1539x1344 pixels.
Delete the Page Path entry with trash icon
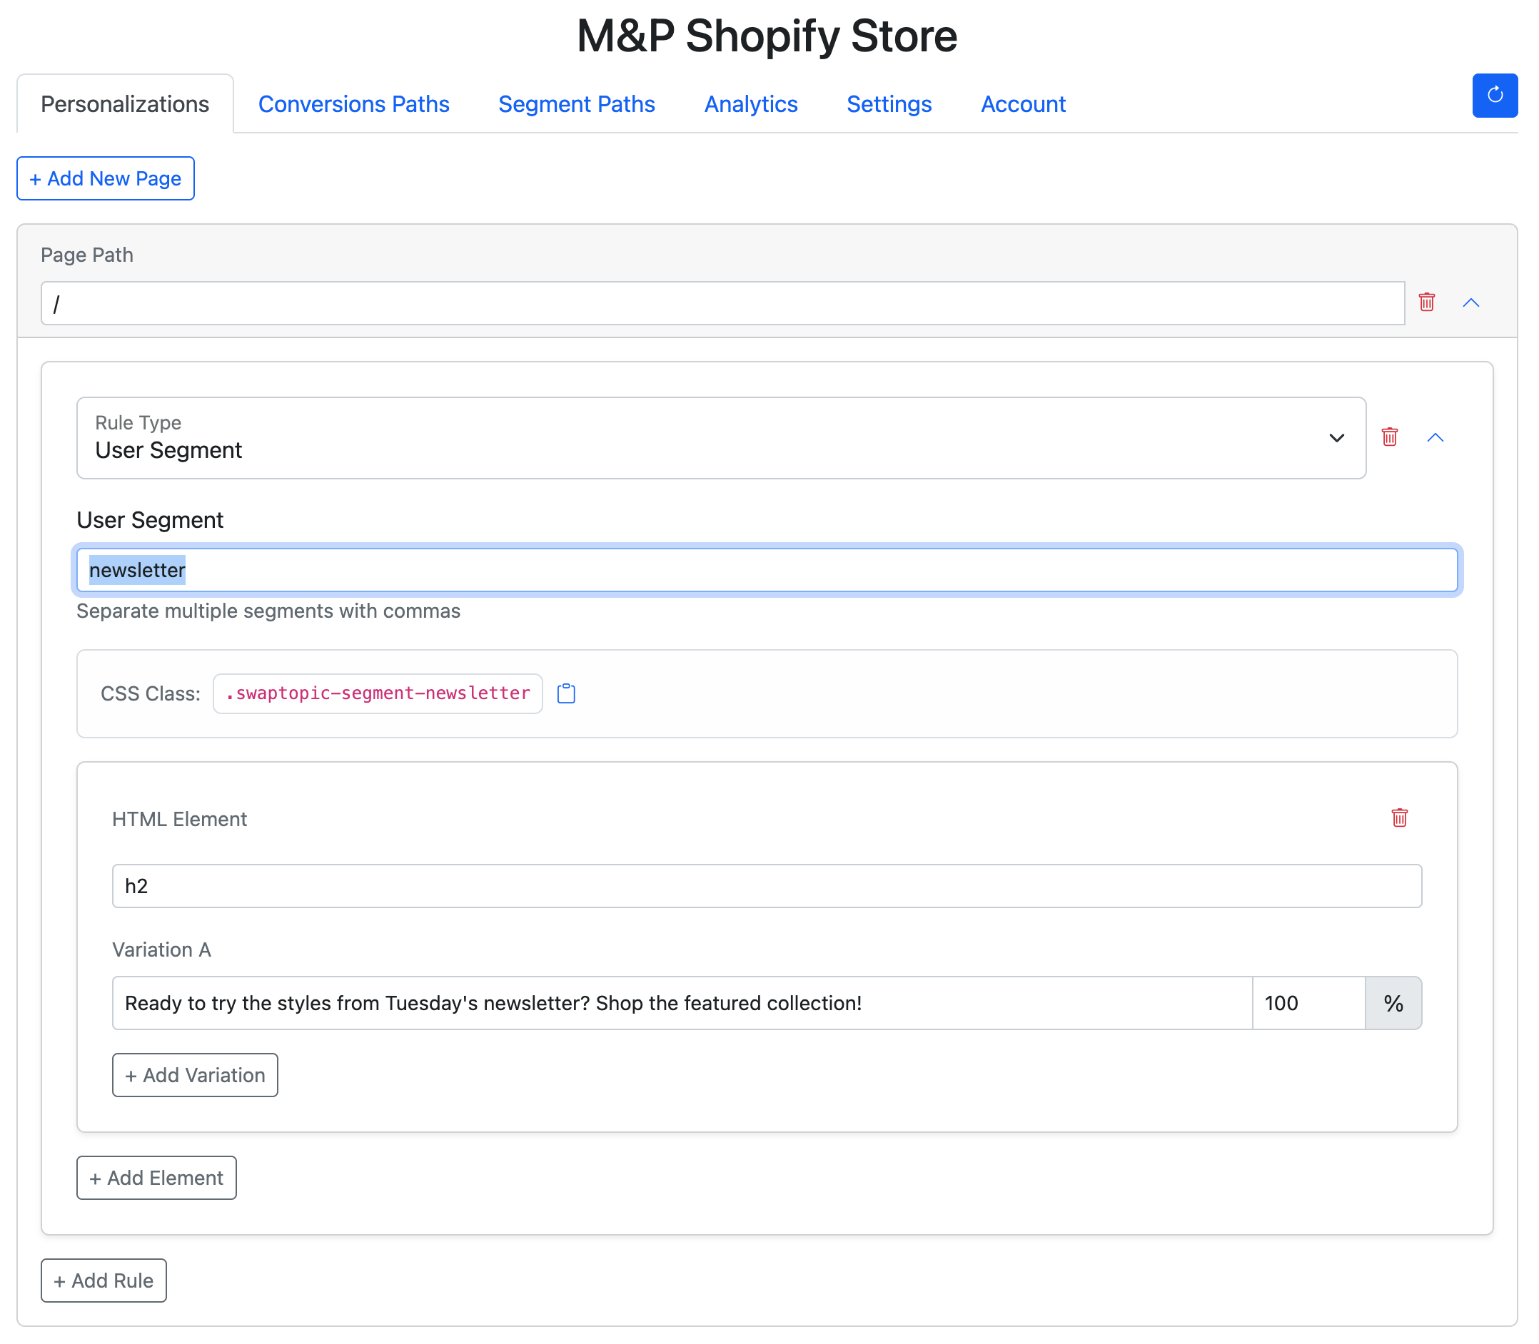click(1426, 302)
